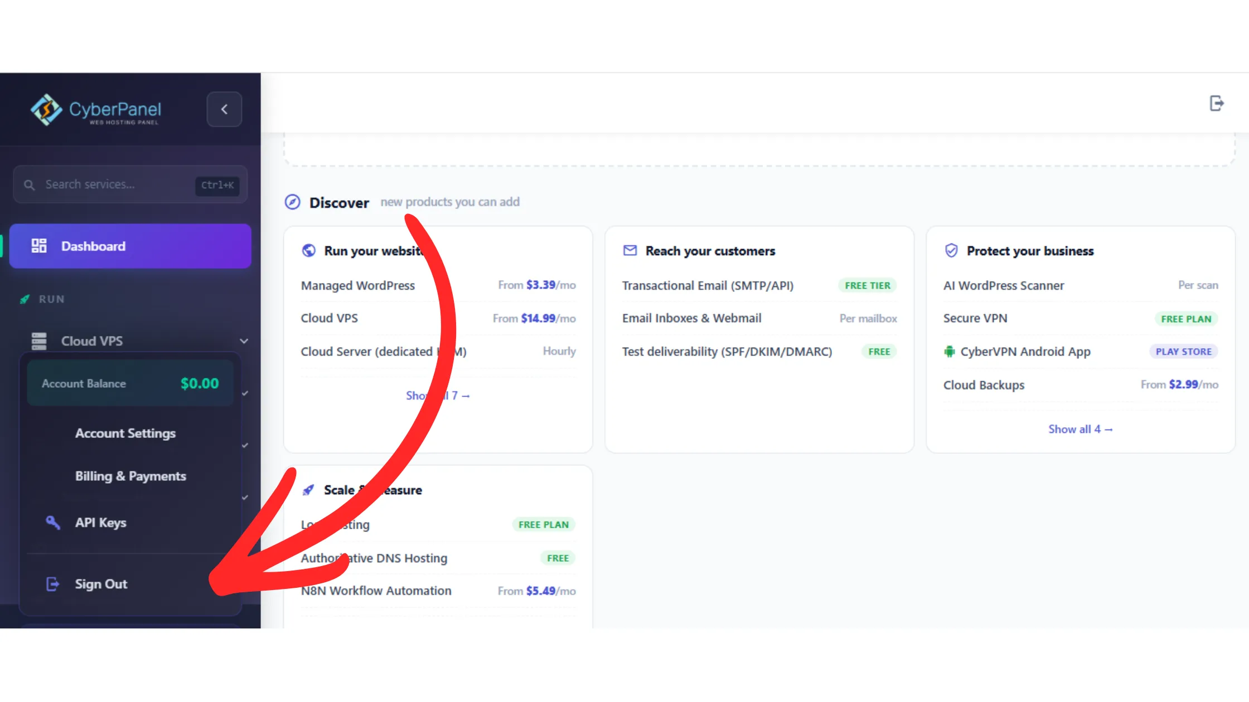Click the Per scan label
The width and height of the screenshot is (1249, 702).
[x=1198, y=285]
